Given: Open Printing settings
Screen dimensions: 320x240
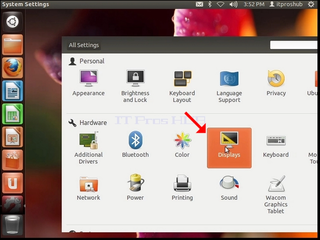Looking at the screenshot, I should click(182, 188).
